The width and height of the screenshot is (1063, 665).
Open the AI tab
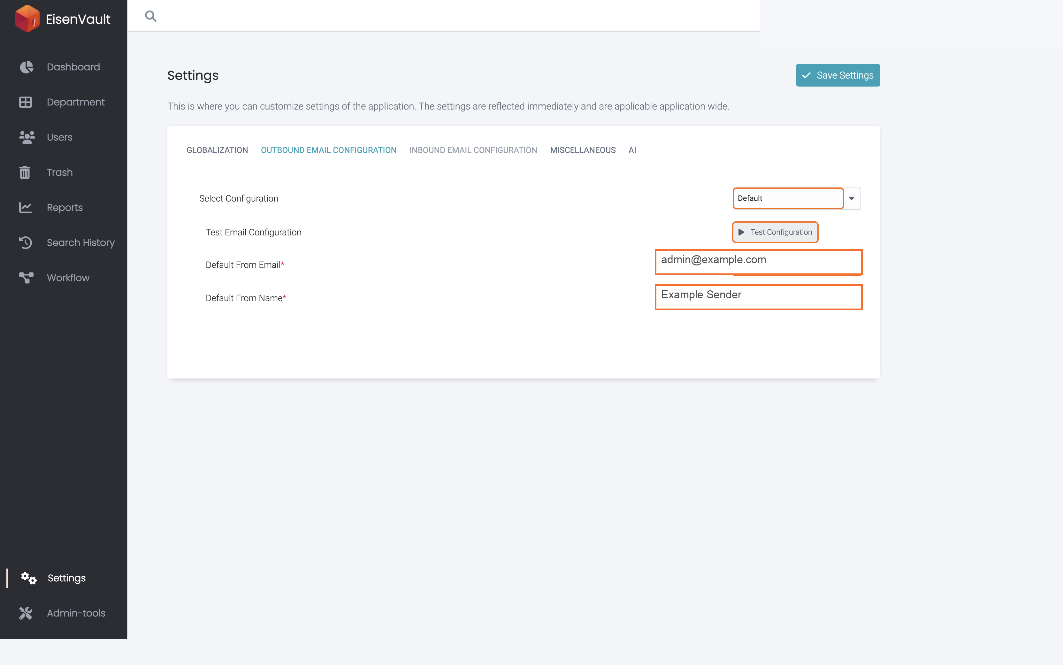632,150
